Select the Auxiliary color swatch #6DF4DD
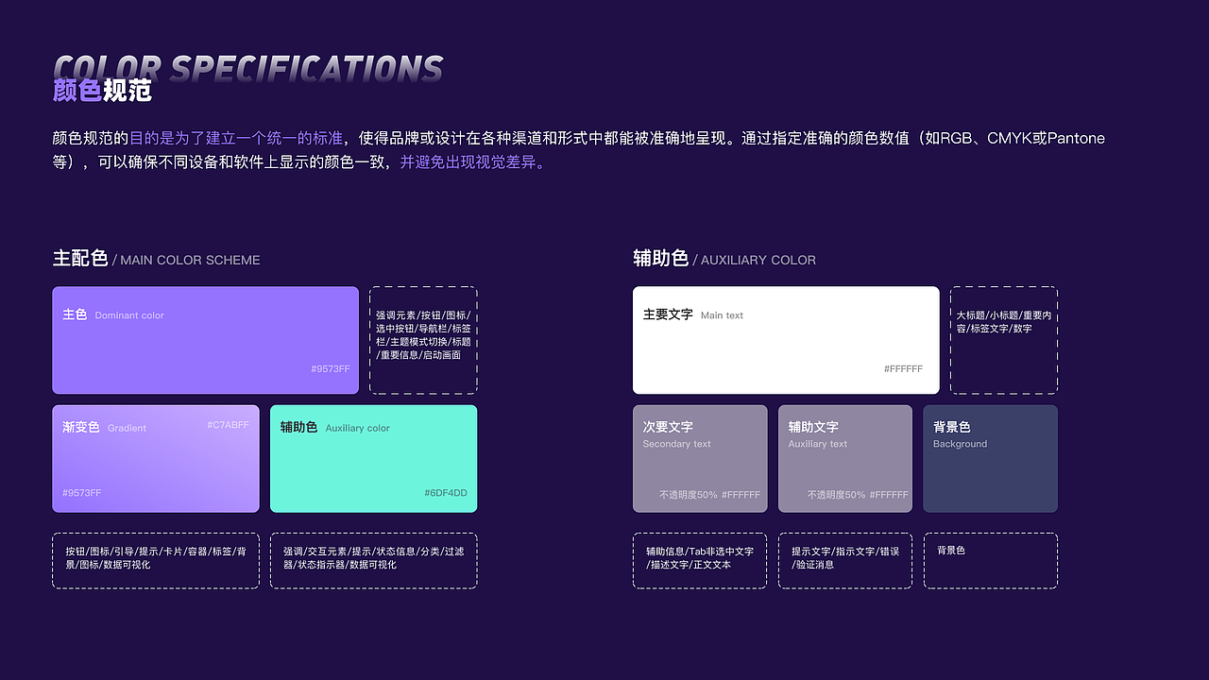Screen dimensions: 1209x680 tap(373, 458)
